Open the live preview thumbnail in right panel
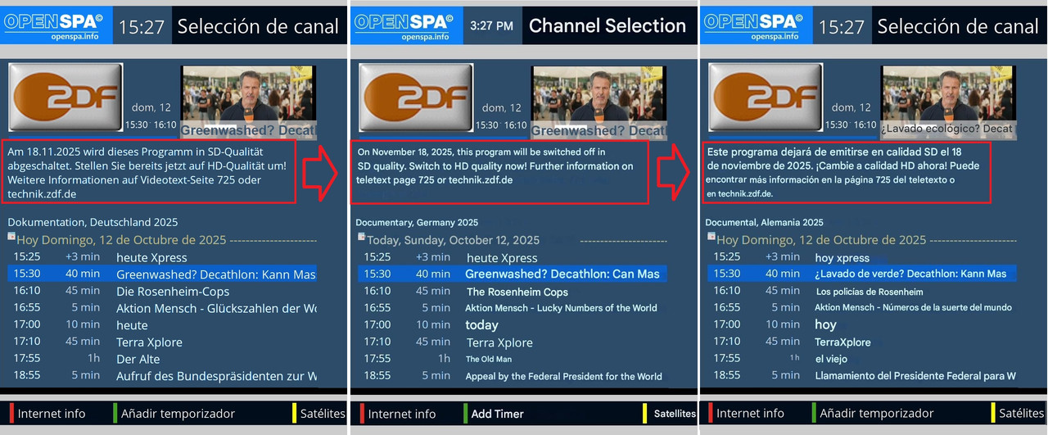The width and height of the screenshot is (1048, 435). point(948,102)
